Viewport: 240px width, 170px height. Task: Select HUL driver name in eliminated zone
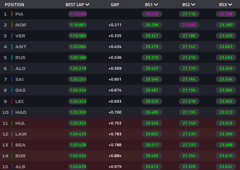tap(20, 123)
